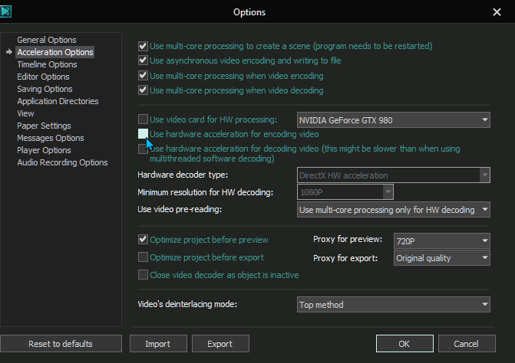Image resolution: width=515 pixels, height=363 pixels.
Task: Uncheck asynchronous video encoding and writing to file
Action: (x=143, y=60)
